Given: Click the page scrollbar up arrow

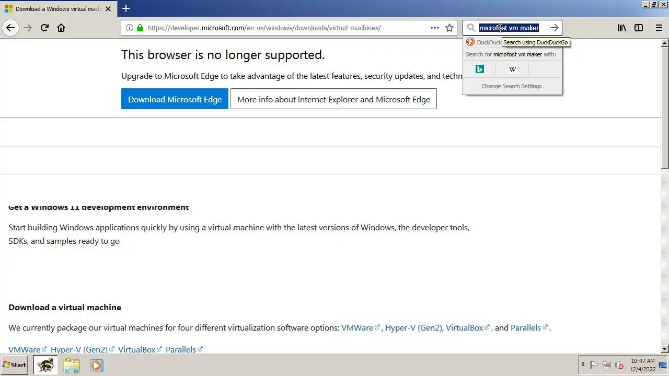Looking at the screenshot, I should click(665, 43).
